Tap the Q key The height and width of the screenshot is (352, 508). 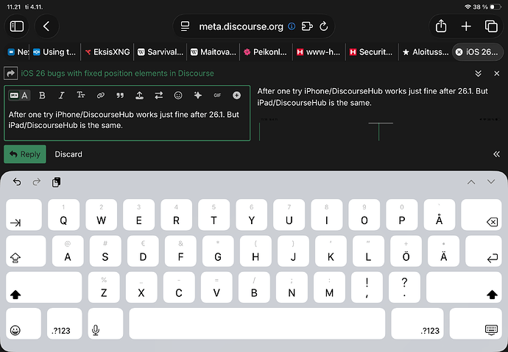coord(63,215)
